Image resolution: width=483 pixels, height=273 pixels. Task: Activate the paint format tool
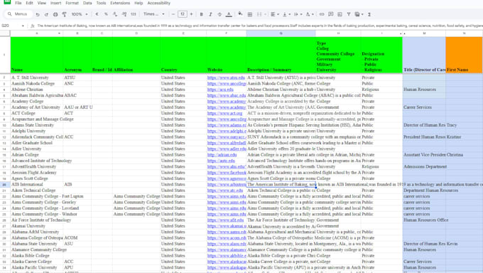65,14
